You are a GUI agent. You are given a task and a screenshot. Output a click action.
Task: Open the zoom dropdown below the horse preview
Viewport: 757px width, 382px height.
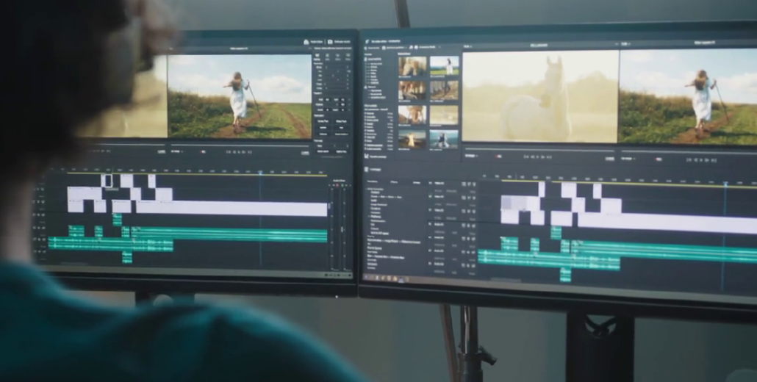[x=472, y=156]
